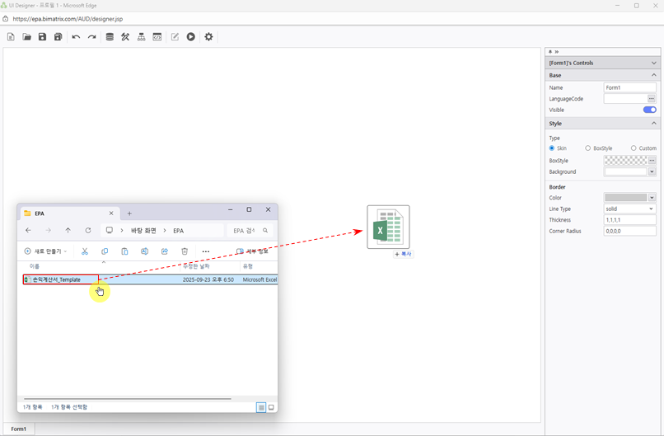Collapse the Base section

(654, 75)
